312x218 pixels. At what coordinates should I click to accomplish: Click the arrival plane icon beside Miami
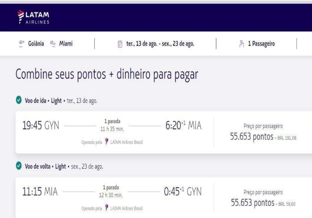tap(53, 44)
